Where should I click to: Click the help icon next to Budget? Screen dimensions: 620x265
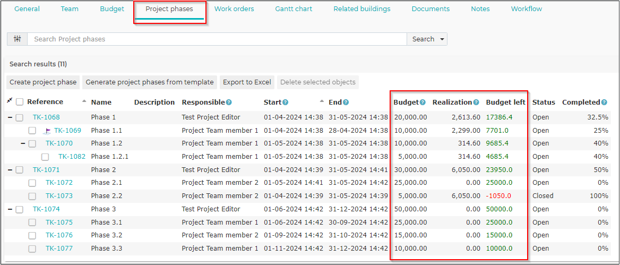tap(423, 102)
